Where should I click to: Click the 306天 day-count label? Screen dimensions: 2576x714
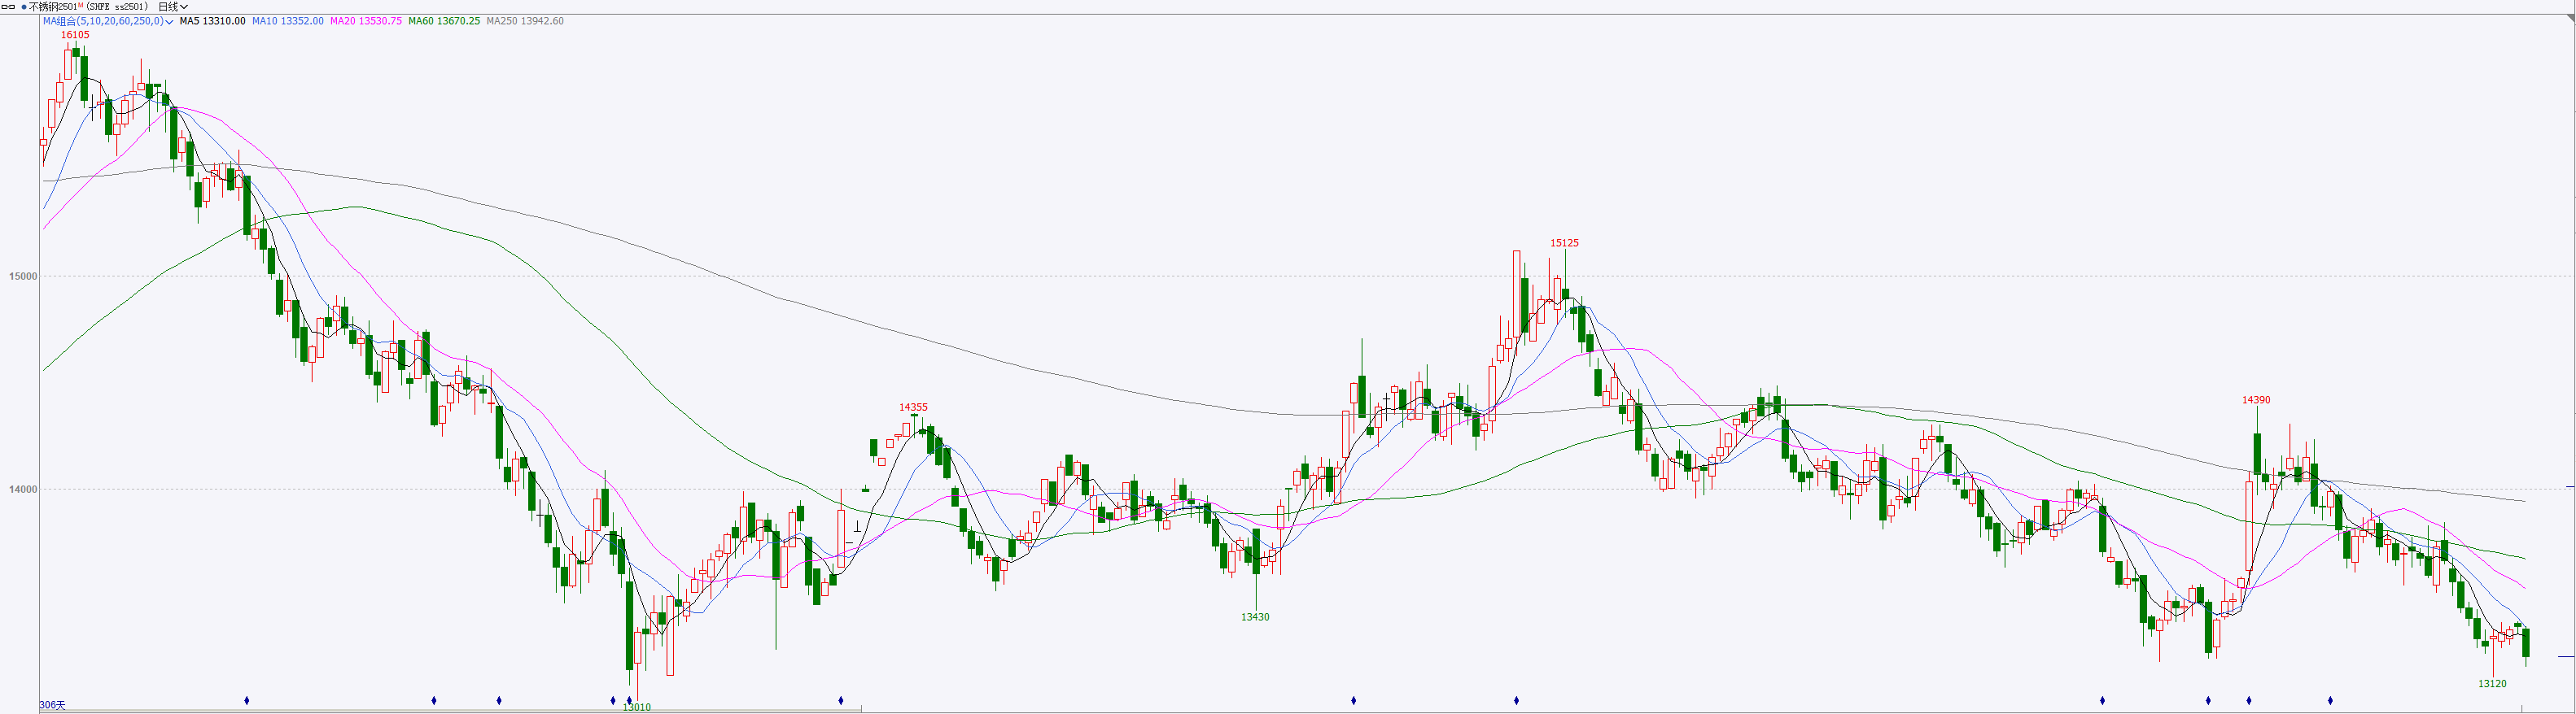click(52, 705)
